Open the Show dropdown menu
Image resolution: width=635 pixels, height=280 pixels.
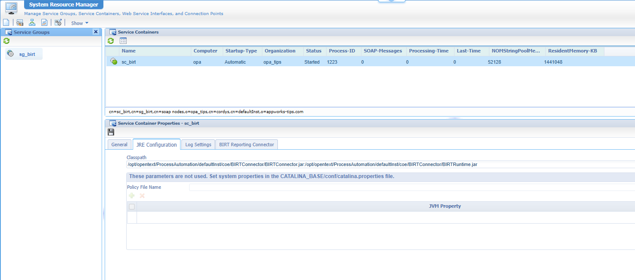tap(80, 23)
